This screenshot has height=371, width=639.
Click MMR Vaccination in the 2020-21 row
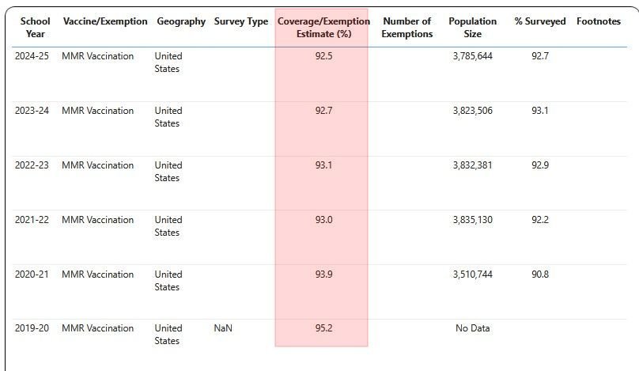tap(97, 274)
